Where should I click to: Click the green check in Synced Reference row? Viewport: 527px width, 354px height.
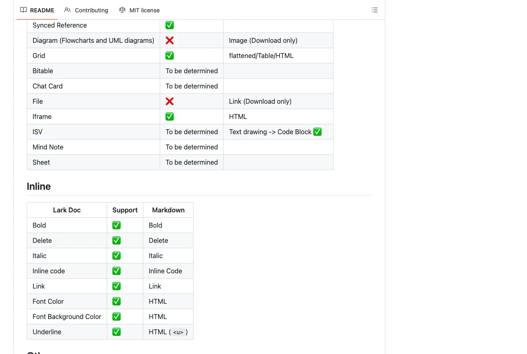point(170,25)
